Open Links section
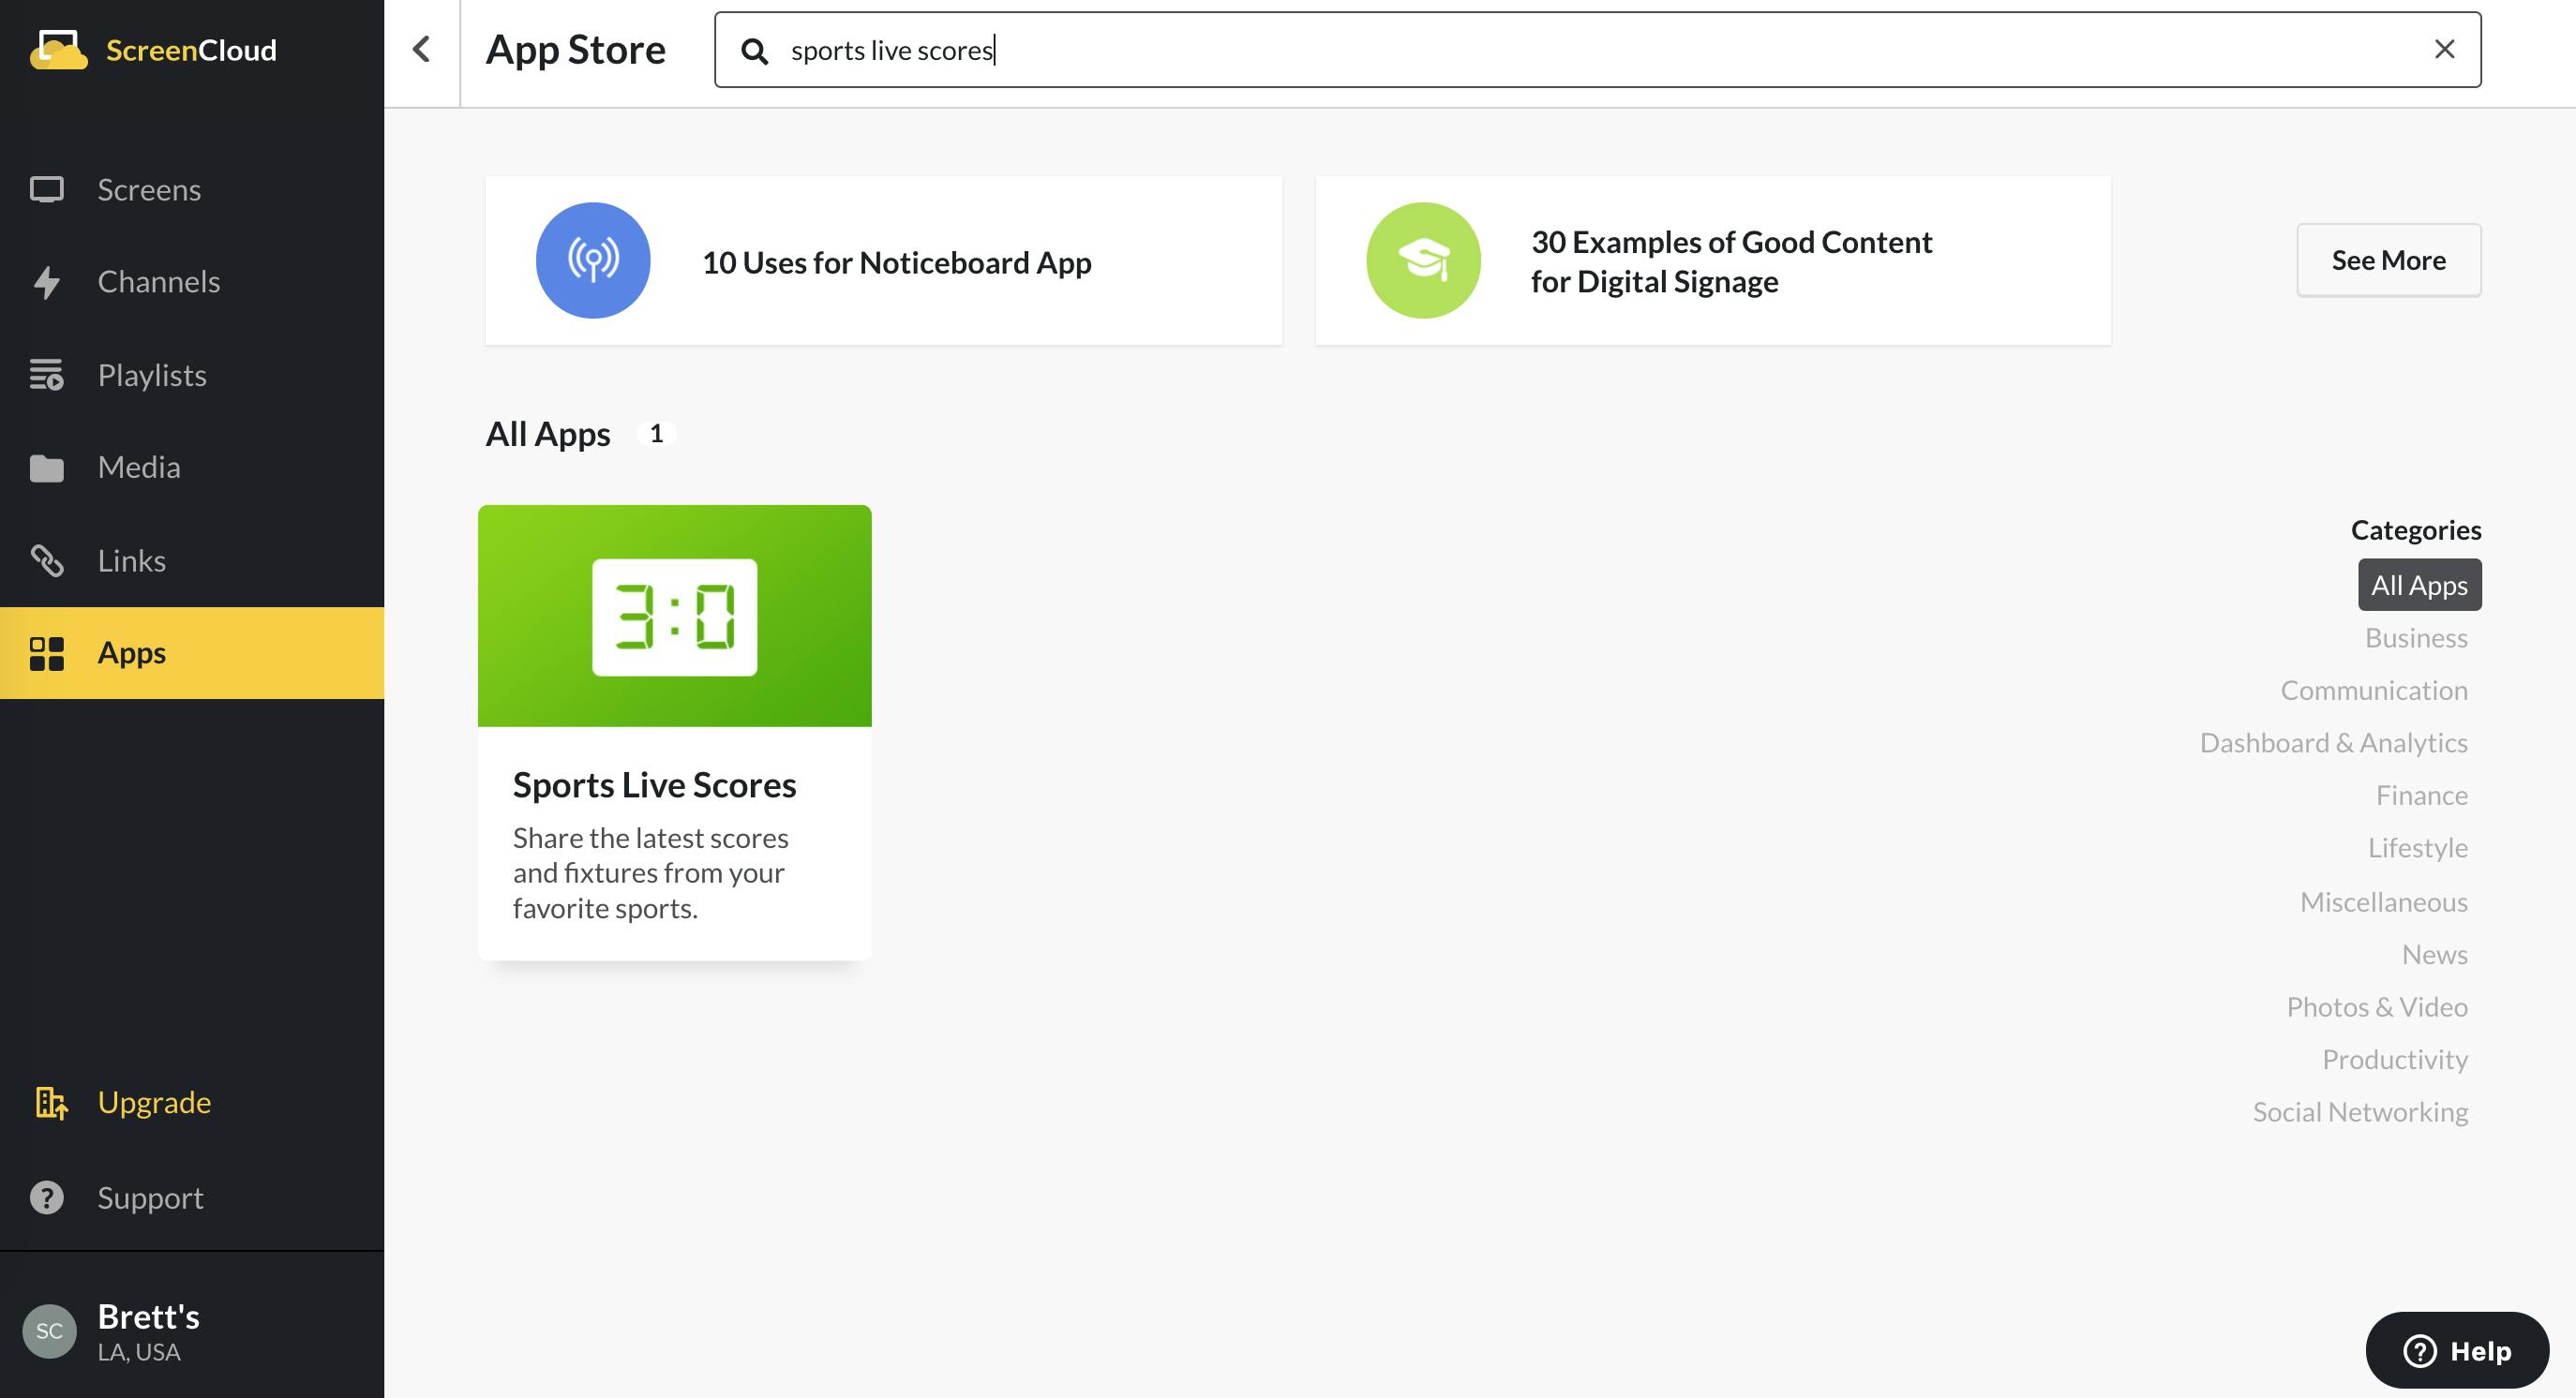2576x1398 pixels. coord(192,560)
